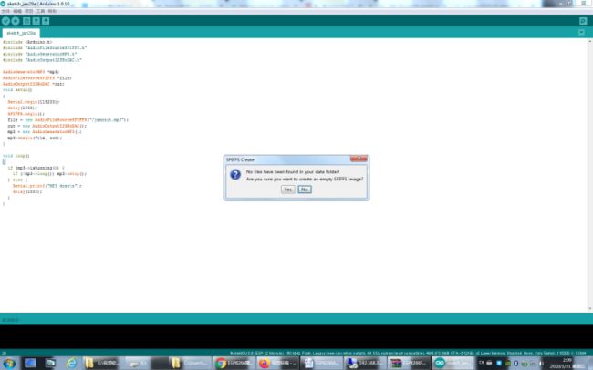The image size is (593, 370).
Task: Click the file = new AudioFileSourceSPIFFS line
Action: (68, 119)
